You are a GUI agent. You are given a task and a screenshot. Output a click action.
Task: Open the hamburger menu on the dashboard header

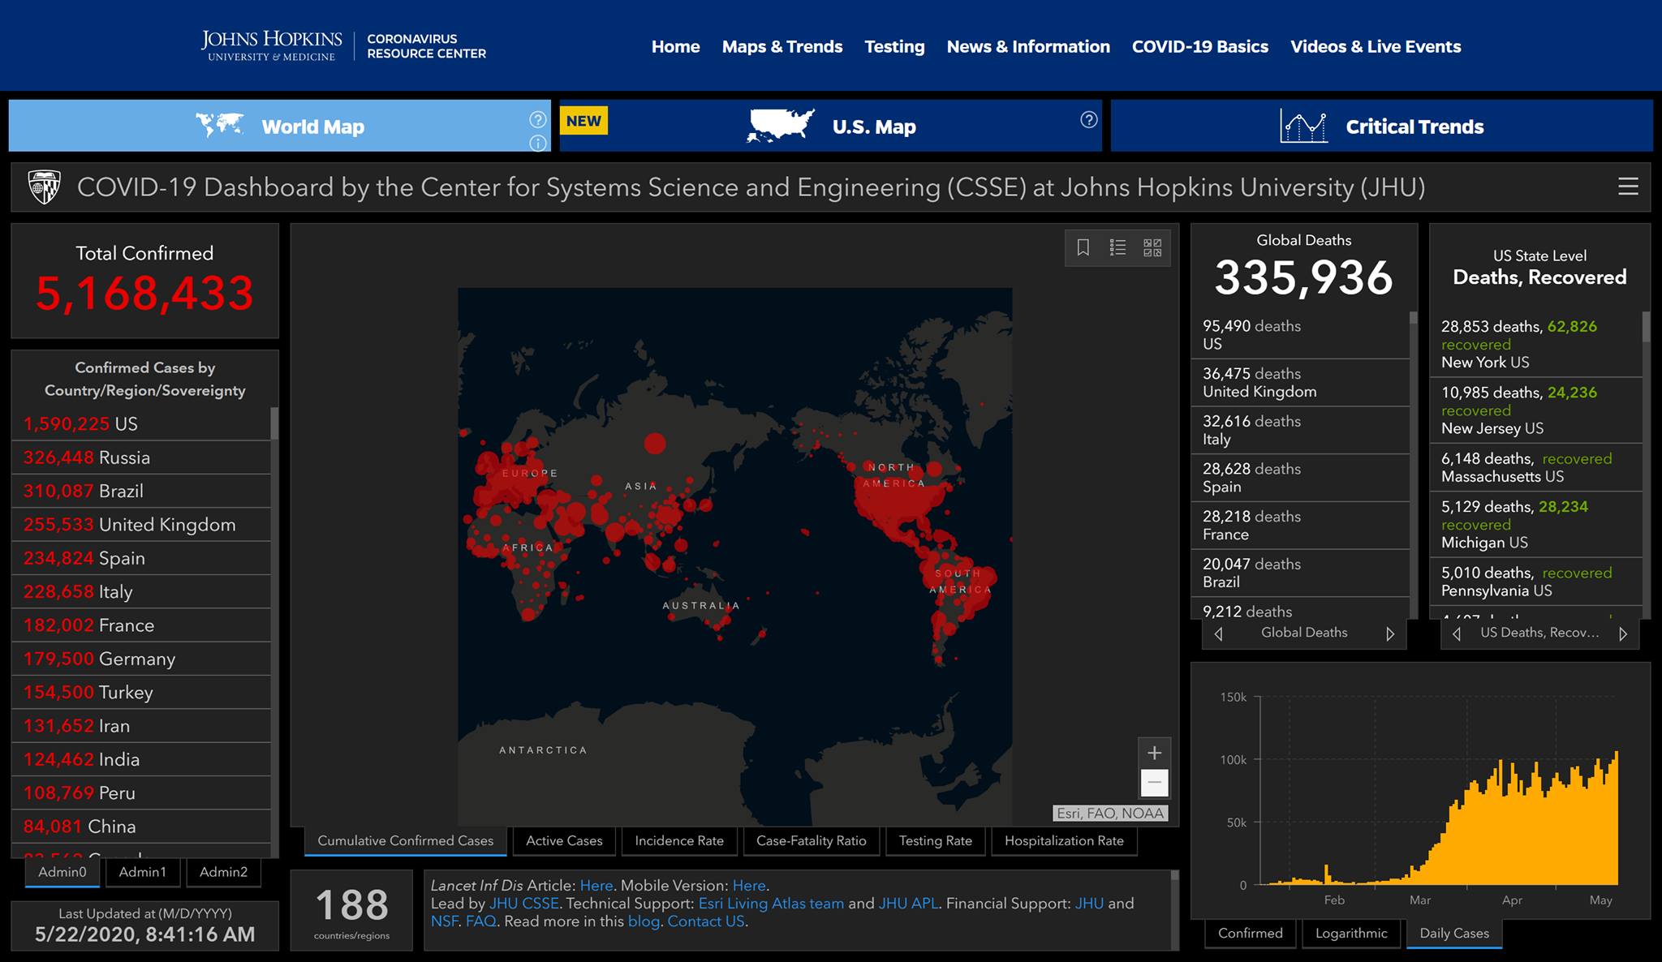(x=1628, y=187)
